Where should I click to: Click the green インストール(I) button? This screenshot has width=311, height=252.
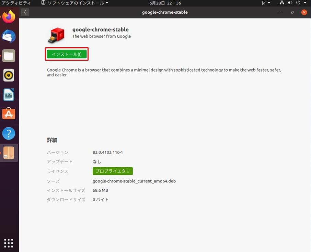[67, 54]
